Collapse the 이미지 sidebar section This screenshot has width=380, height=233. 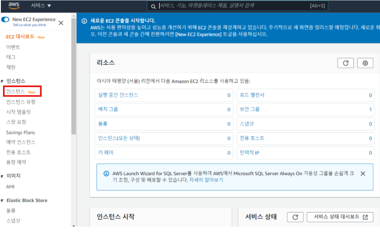coord(2,176)
